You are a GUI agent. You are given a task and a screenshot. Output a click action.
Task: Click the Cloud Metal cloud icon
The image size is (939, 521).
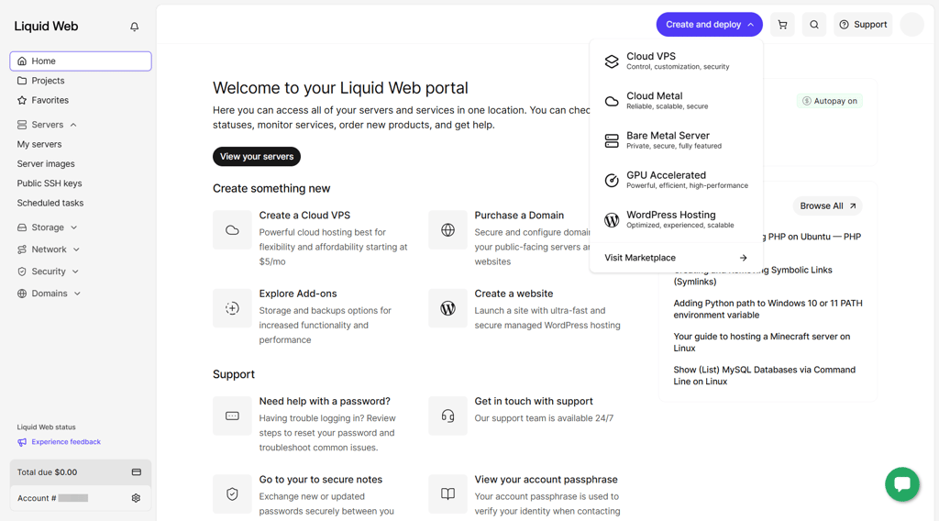point(612,101)
